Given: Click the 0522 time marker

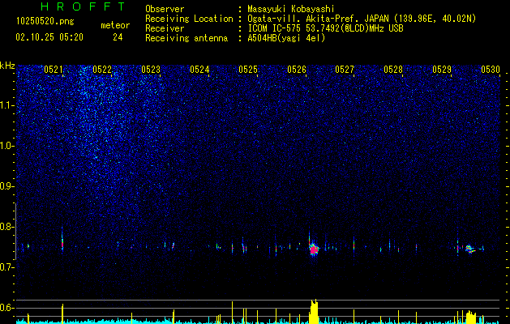Looking at the screenshot, I should pyautogui.click(x=102, y=70).
